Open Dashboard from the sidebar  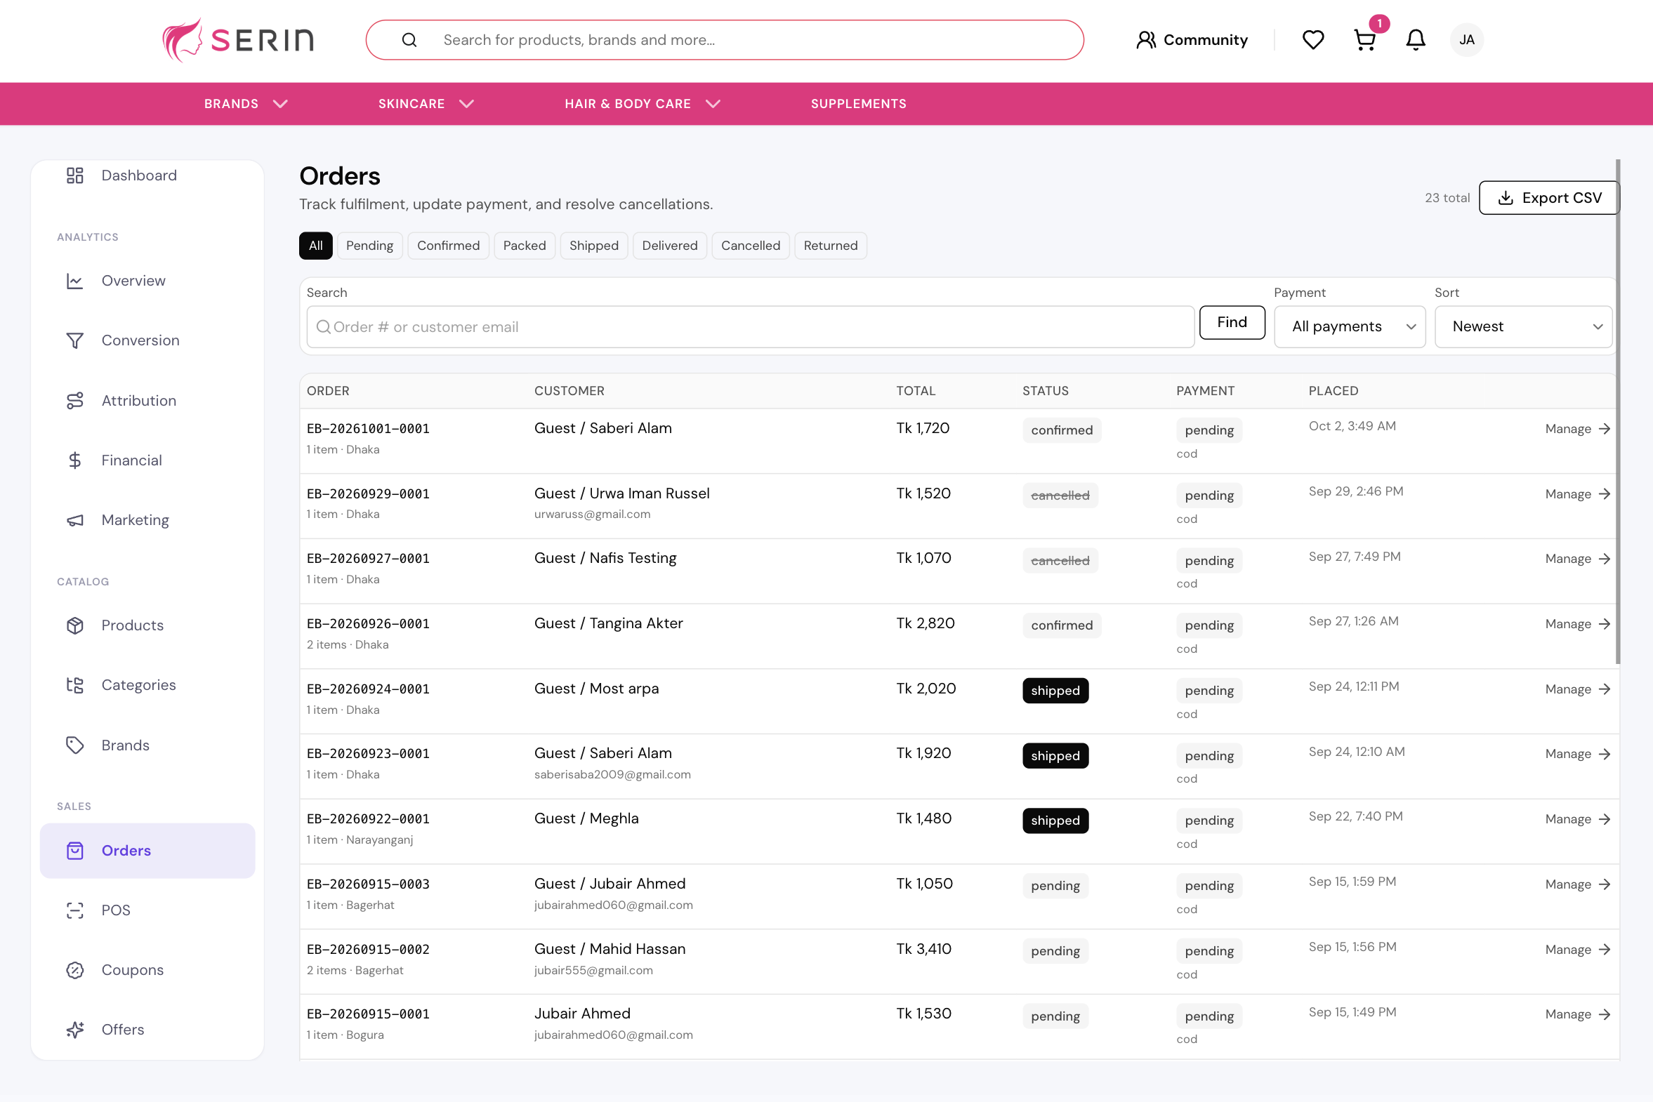[x=147, y=175]
